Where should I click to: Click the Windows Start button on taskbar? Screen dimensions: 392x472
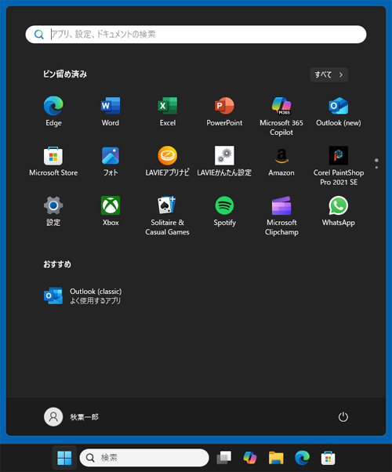64,458
